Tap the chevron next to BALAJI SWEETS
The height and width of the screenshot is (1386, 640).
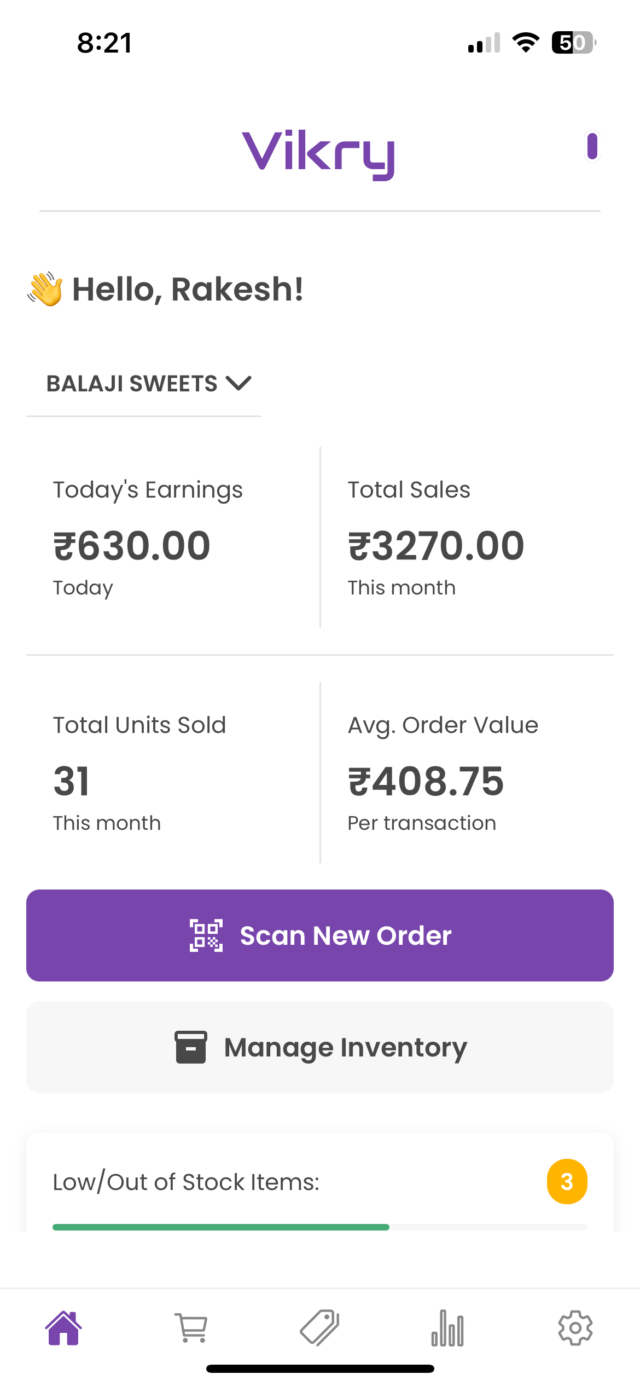[238, 383]
